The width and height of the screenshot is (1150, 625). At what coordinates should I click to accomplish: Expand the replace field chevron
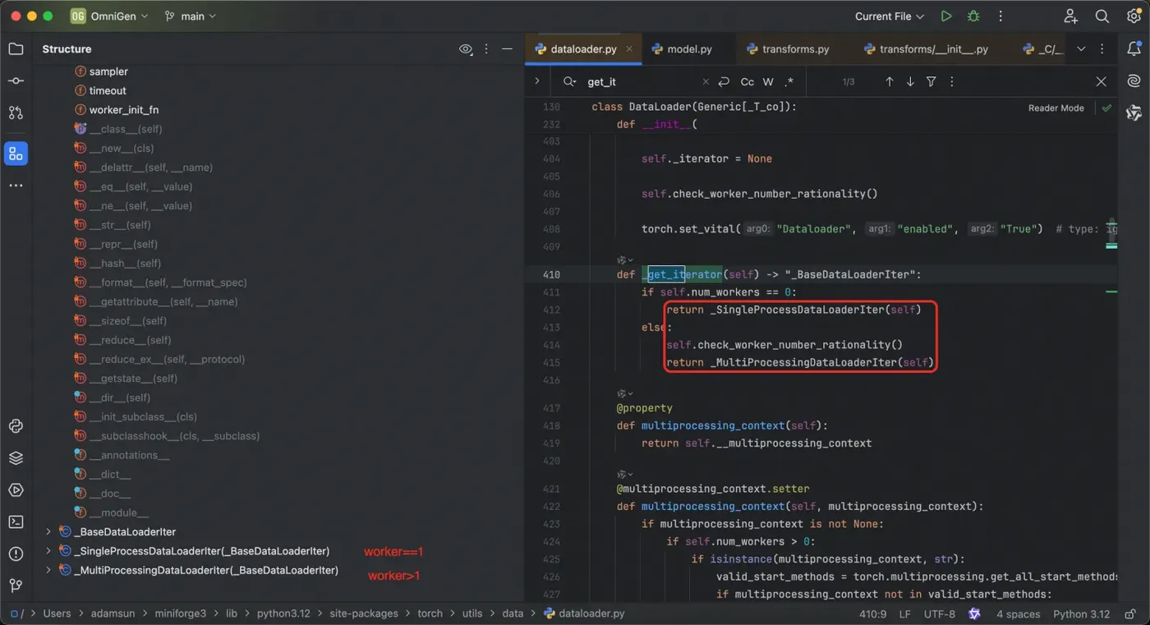536,81
